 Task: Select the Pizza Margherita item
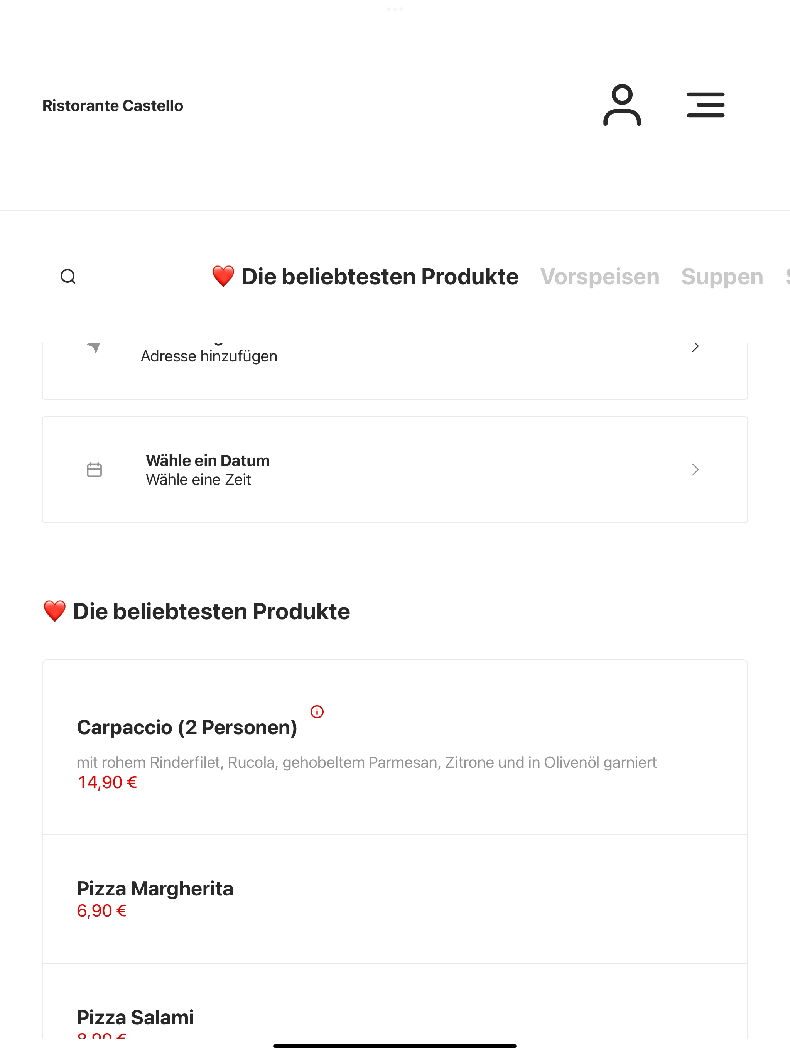point(395,899)
